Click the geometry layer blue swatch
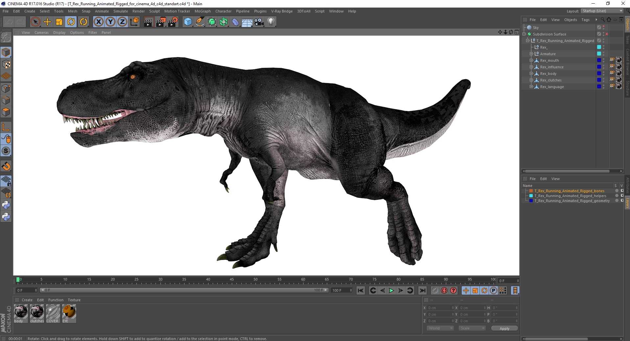Image resolution: width=630 pixels, height=341 pixels. [x=531, y=201]
